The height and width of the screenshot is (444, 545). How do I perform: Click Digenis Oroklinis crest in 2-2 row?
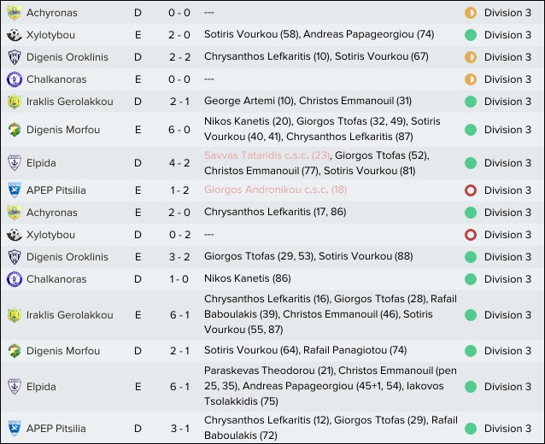(x=15, y=57)
